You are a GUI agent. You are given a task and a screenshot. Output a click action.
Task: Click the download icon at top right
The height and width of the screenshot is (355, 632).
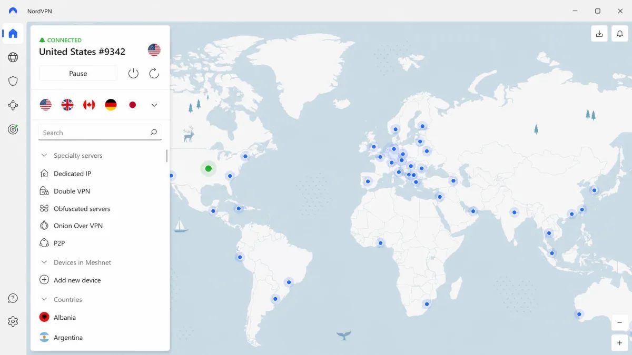coord(599,34)
